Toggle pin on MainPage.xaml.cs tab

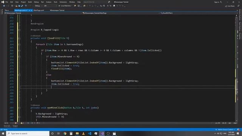29,10
